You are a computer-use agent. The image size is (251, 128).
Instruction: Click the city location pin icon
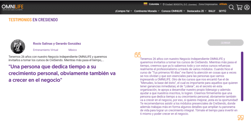[x=164, y=5]
